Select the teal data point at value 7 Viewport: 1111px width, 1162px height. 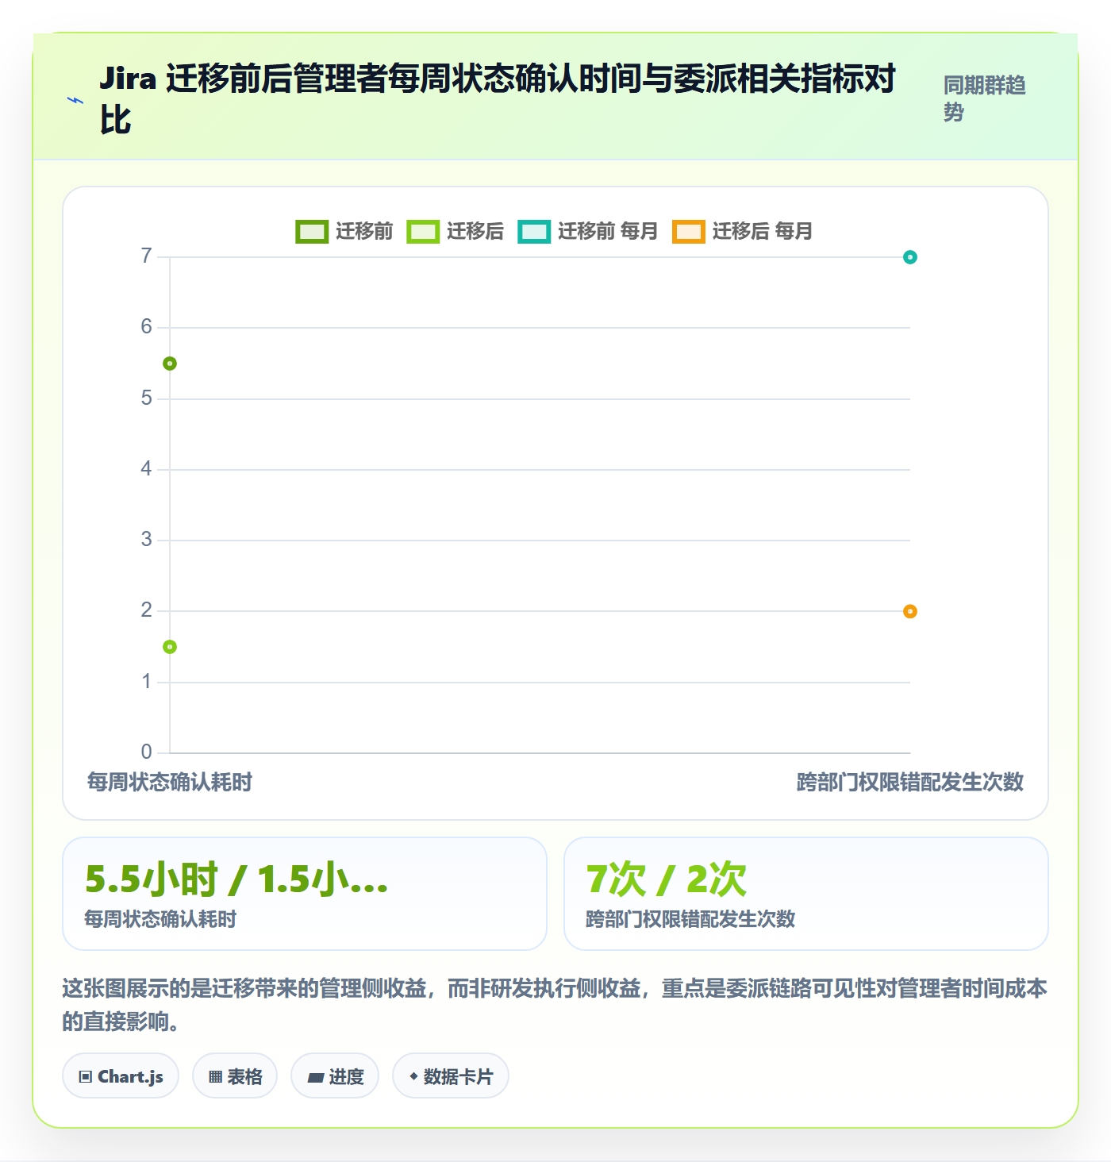click(910, 257)
